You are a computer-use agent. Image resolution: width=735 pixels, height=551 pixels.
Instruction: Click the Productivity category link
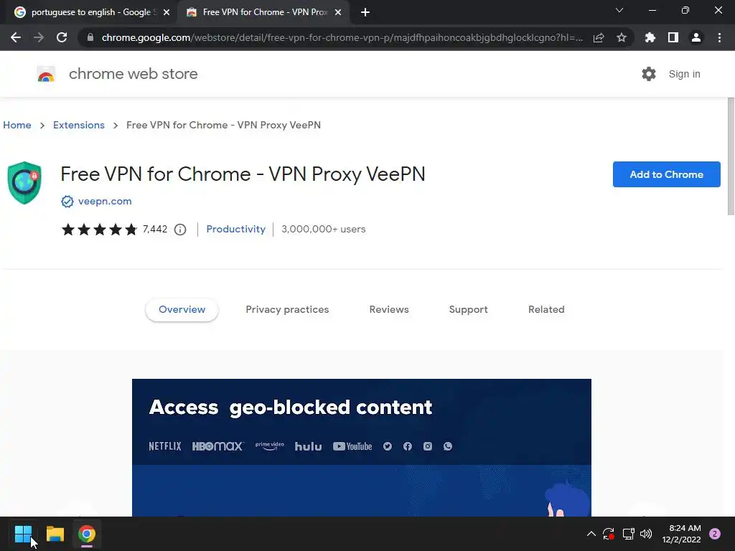[235, 230]
